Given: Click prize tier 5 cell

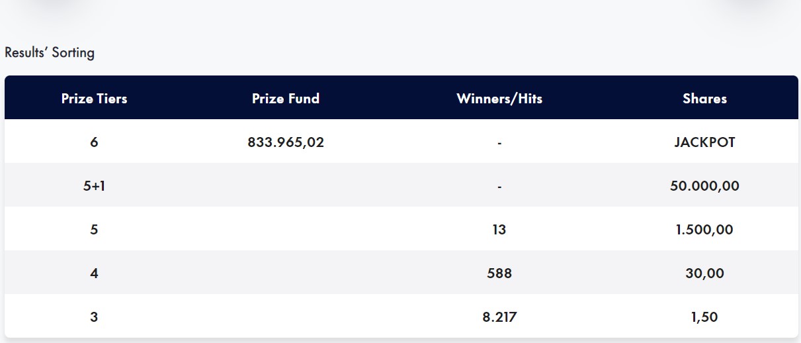Looking at the screenshot, I should pyautogui.click(x=94, y=230).
